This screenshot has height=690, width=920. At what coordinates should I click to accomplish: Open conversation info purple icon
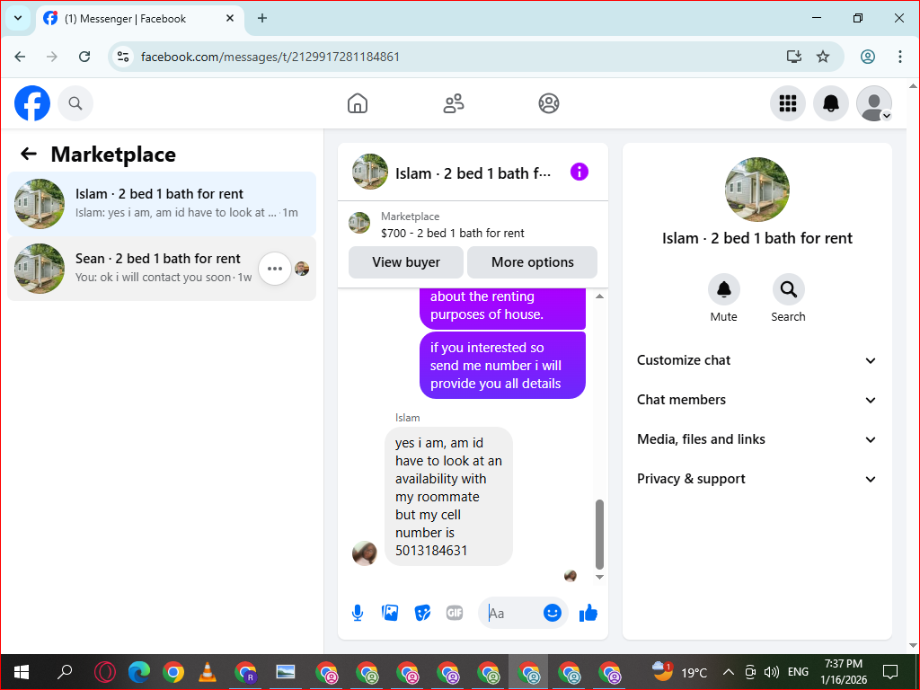pyautogui.click(x=579, y=172)
